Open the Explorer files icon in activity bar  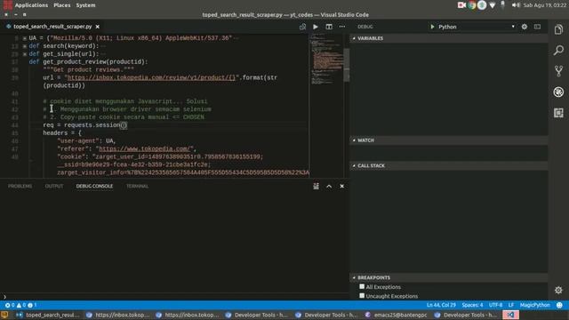(558, 29)
